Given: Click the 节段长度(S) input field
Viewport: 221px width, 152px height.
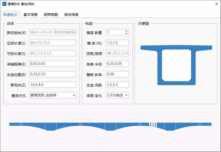Looking at the screenshot, I should [x=53, y=53].
